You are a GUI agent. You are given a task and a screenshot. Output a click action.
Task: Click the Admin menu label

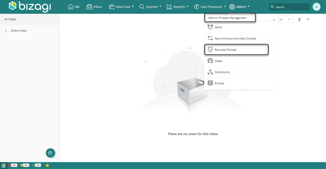[x=241, y=7]
